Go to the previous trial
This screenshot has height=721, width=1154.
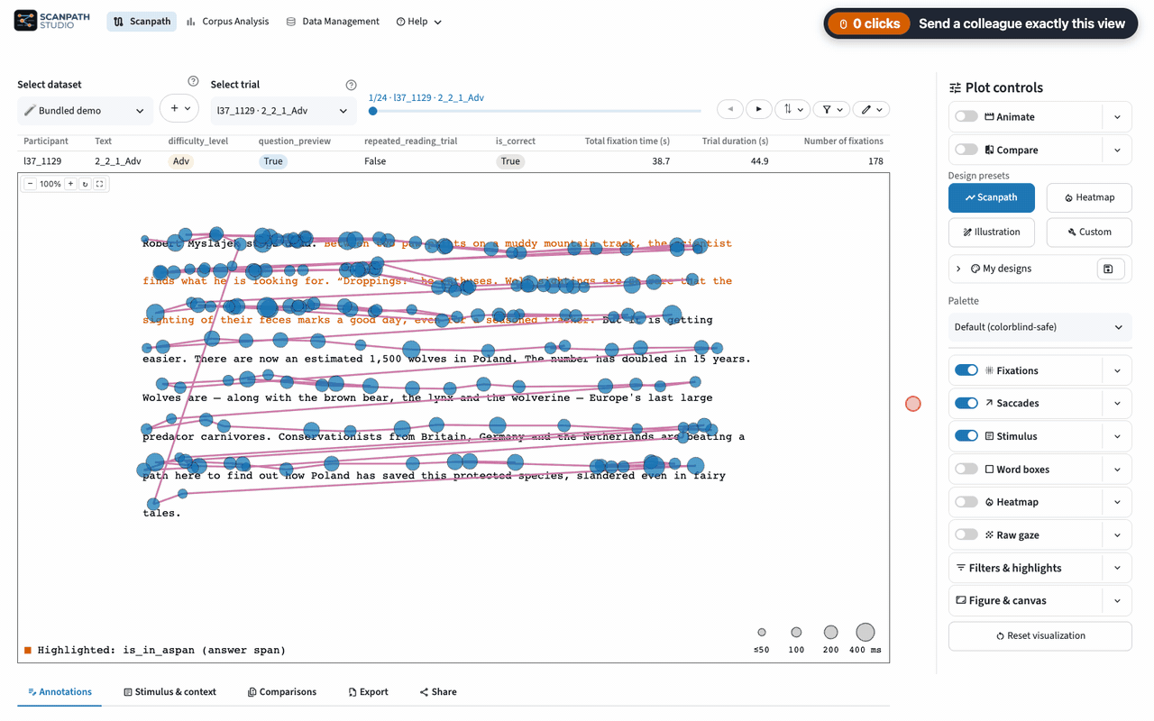[x=730, y=109]
